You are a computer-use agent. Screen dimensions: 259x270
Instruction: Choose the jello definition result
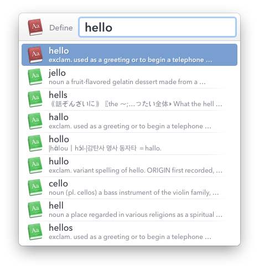pos(129,77)
